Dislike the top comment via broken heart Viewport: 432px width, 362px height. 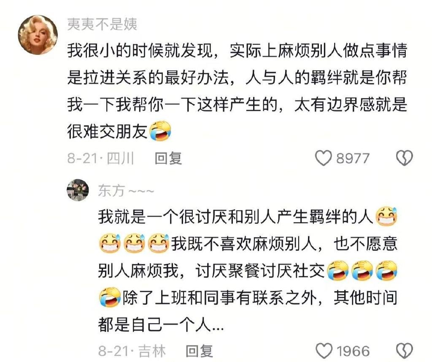tap(404, 158)
